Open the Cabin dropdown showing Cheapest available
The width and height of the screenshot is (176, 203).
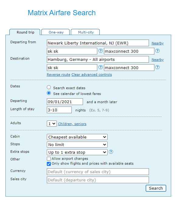(x=77, y=137)
